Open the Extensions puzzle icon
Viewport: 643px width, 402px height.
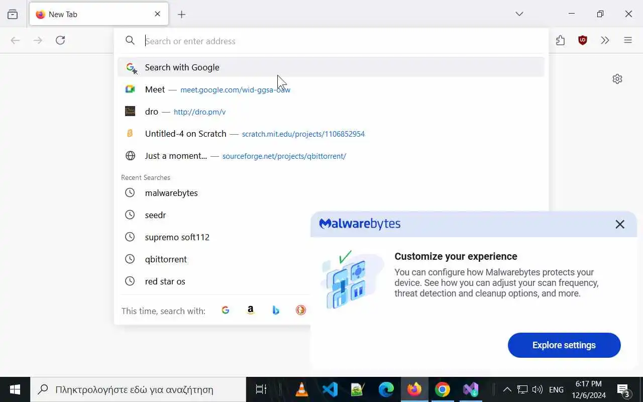point(561,41)
